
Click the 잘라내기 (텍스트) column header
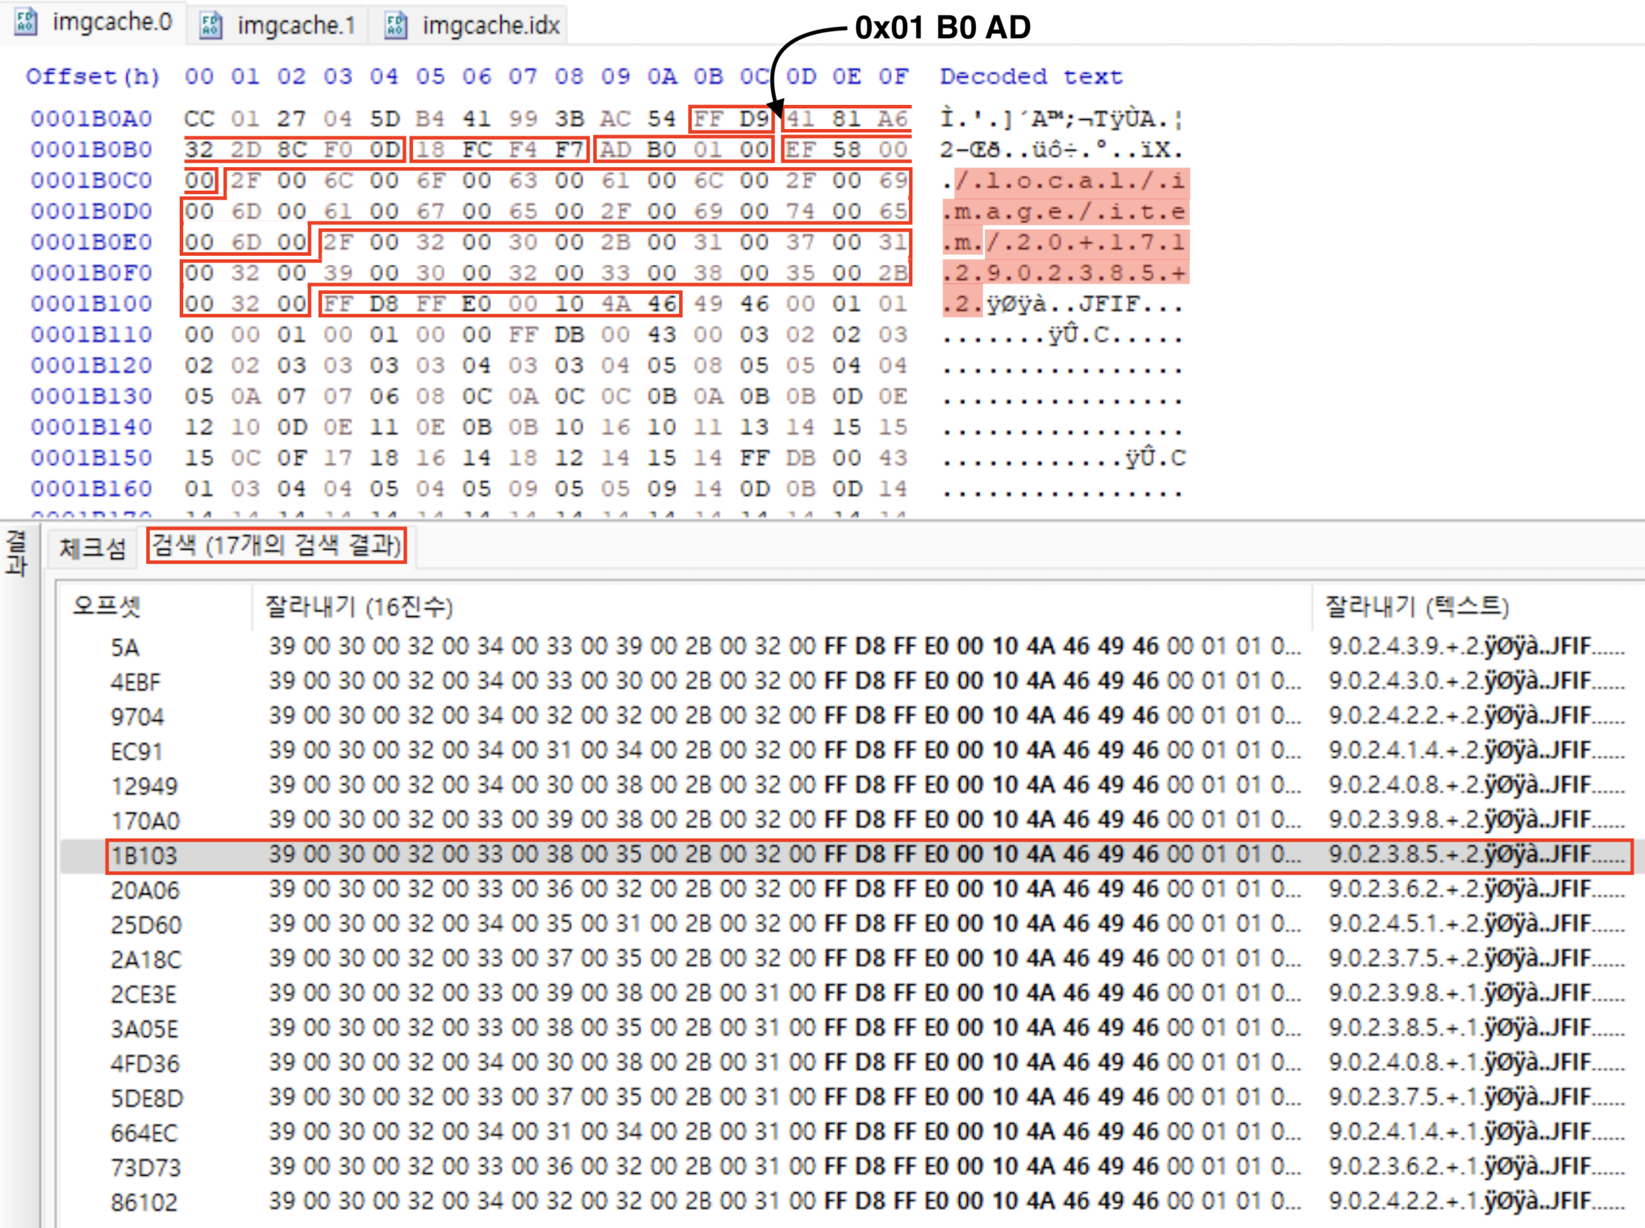(1416, 606)
